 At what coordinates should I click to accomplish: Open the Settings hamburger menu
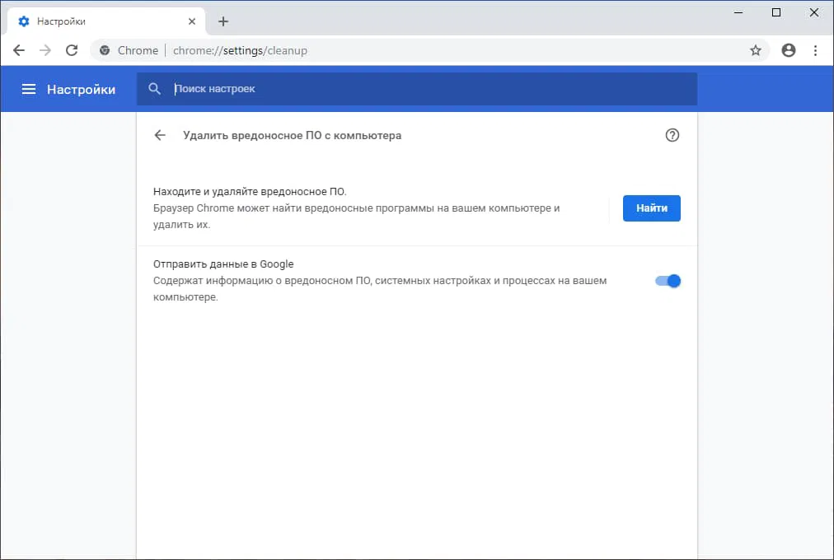pyautogui.click(x=29, y=89)
